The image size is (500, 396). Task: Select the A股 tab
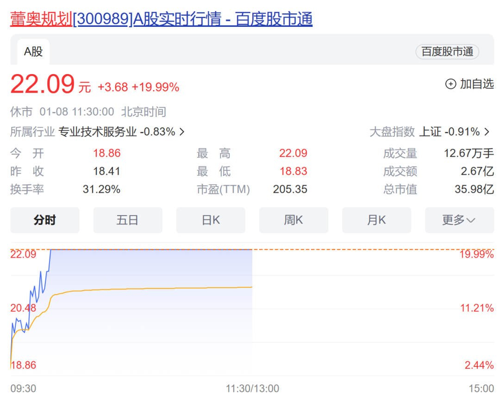33,52
